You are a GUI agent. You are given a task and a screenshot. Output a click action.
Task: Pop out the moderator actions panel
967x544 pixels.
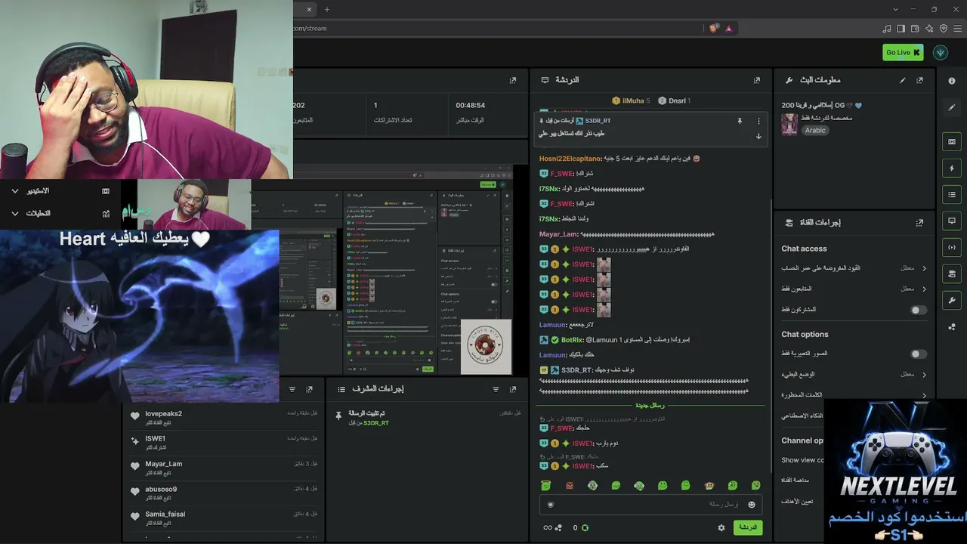point(513,389)
